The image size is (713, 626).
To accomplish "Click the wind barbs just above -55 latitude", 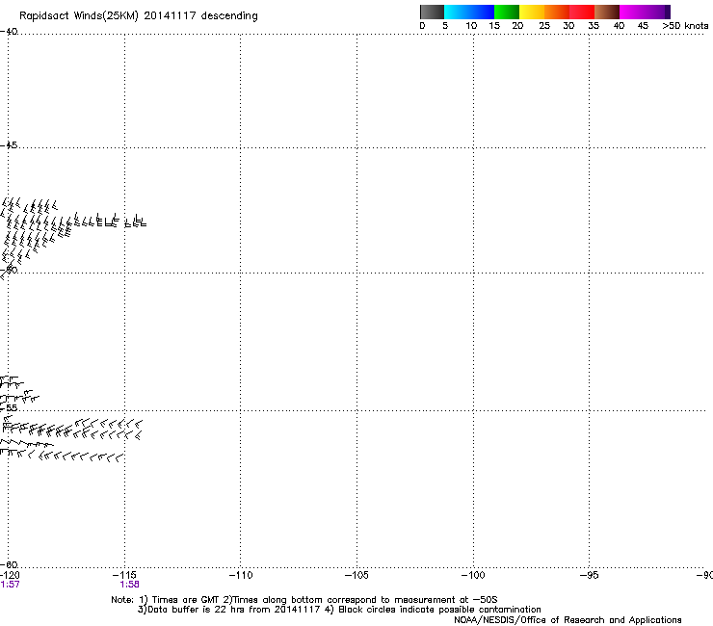I will (19, 390).
